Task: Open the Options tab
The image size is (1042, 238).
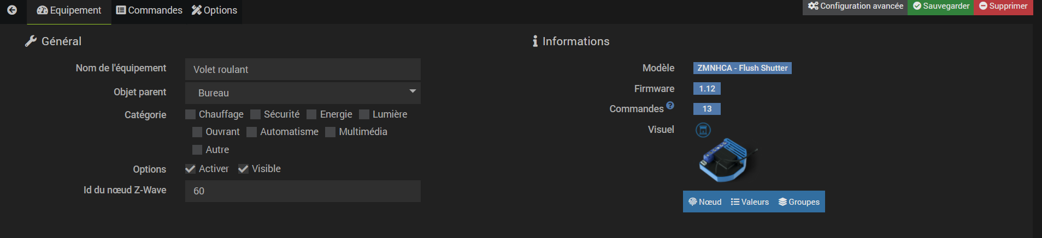Action: pyautogui.click(x=214, y=10)
